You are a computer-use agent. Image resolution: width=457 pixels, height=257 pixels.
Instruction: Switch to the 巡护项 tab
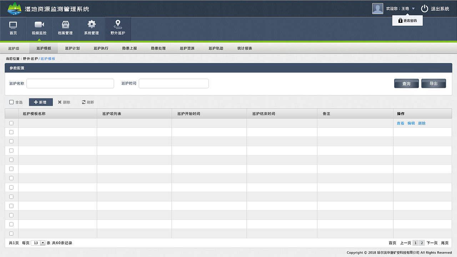[x=14, y=48]
